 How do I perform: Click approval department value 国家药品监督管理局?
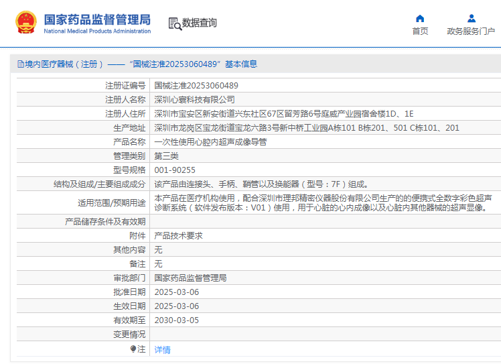[x=190, y=278]
